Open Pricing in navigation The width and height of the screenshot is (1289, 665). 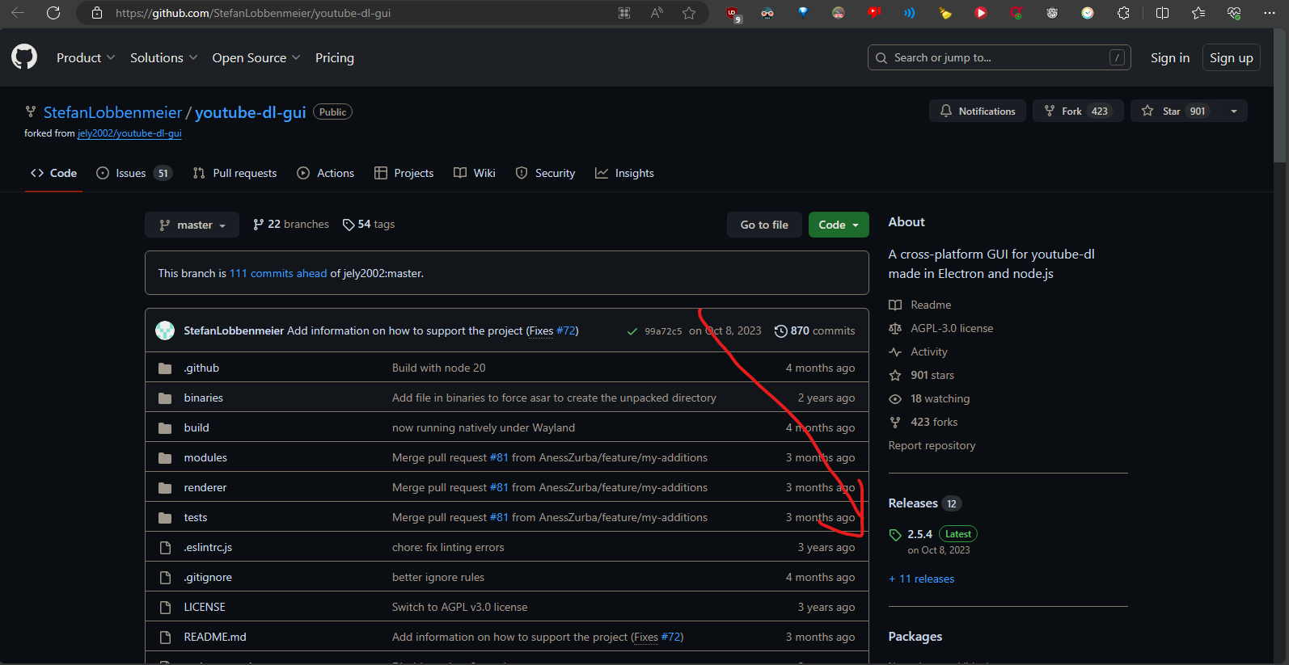335,57
